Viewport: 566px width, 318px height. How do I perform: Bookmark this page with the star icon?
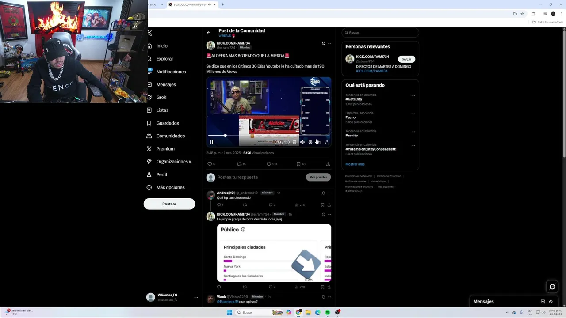click(x=522, y=14)
